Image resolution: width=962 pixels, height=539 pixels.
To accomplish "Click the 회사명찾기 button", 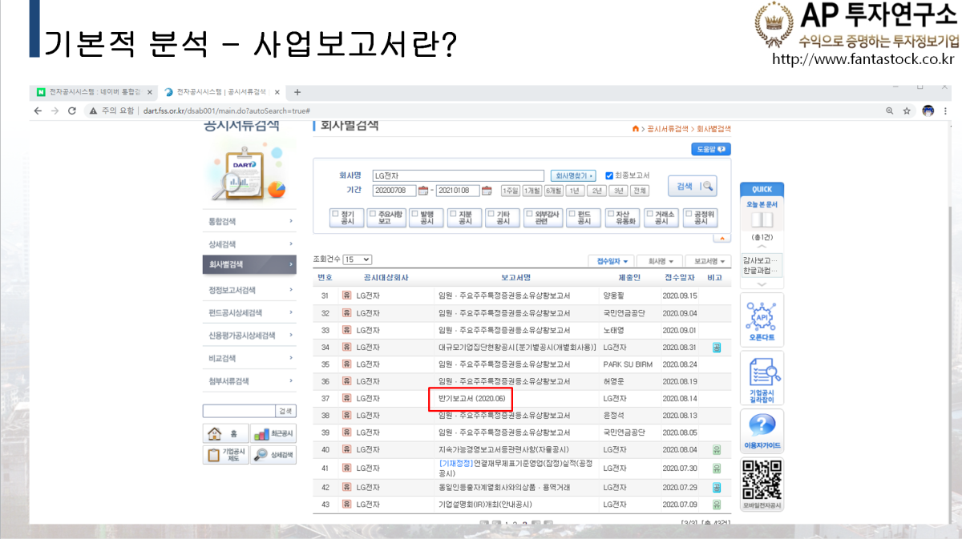I will [x=573, y=175].
